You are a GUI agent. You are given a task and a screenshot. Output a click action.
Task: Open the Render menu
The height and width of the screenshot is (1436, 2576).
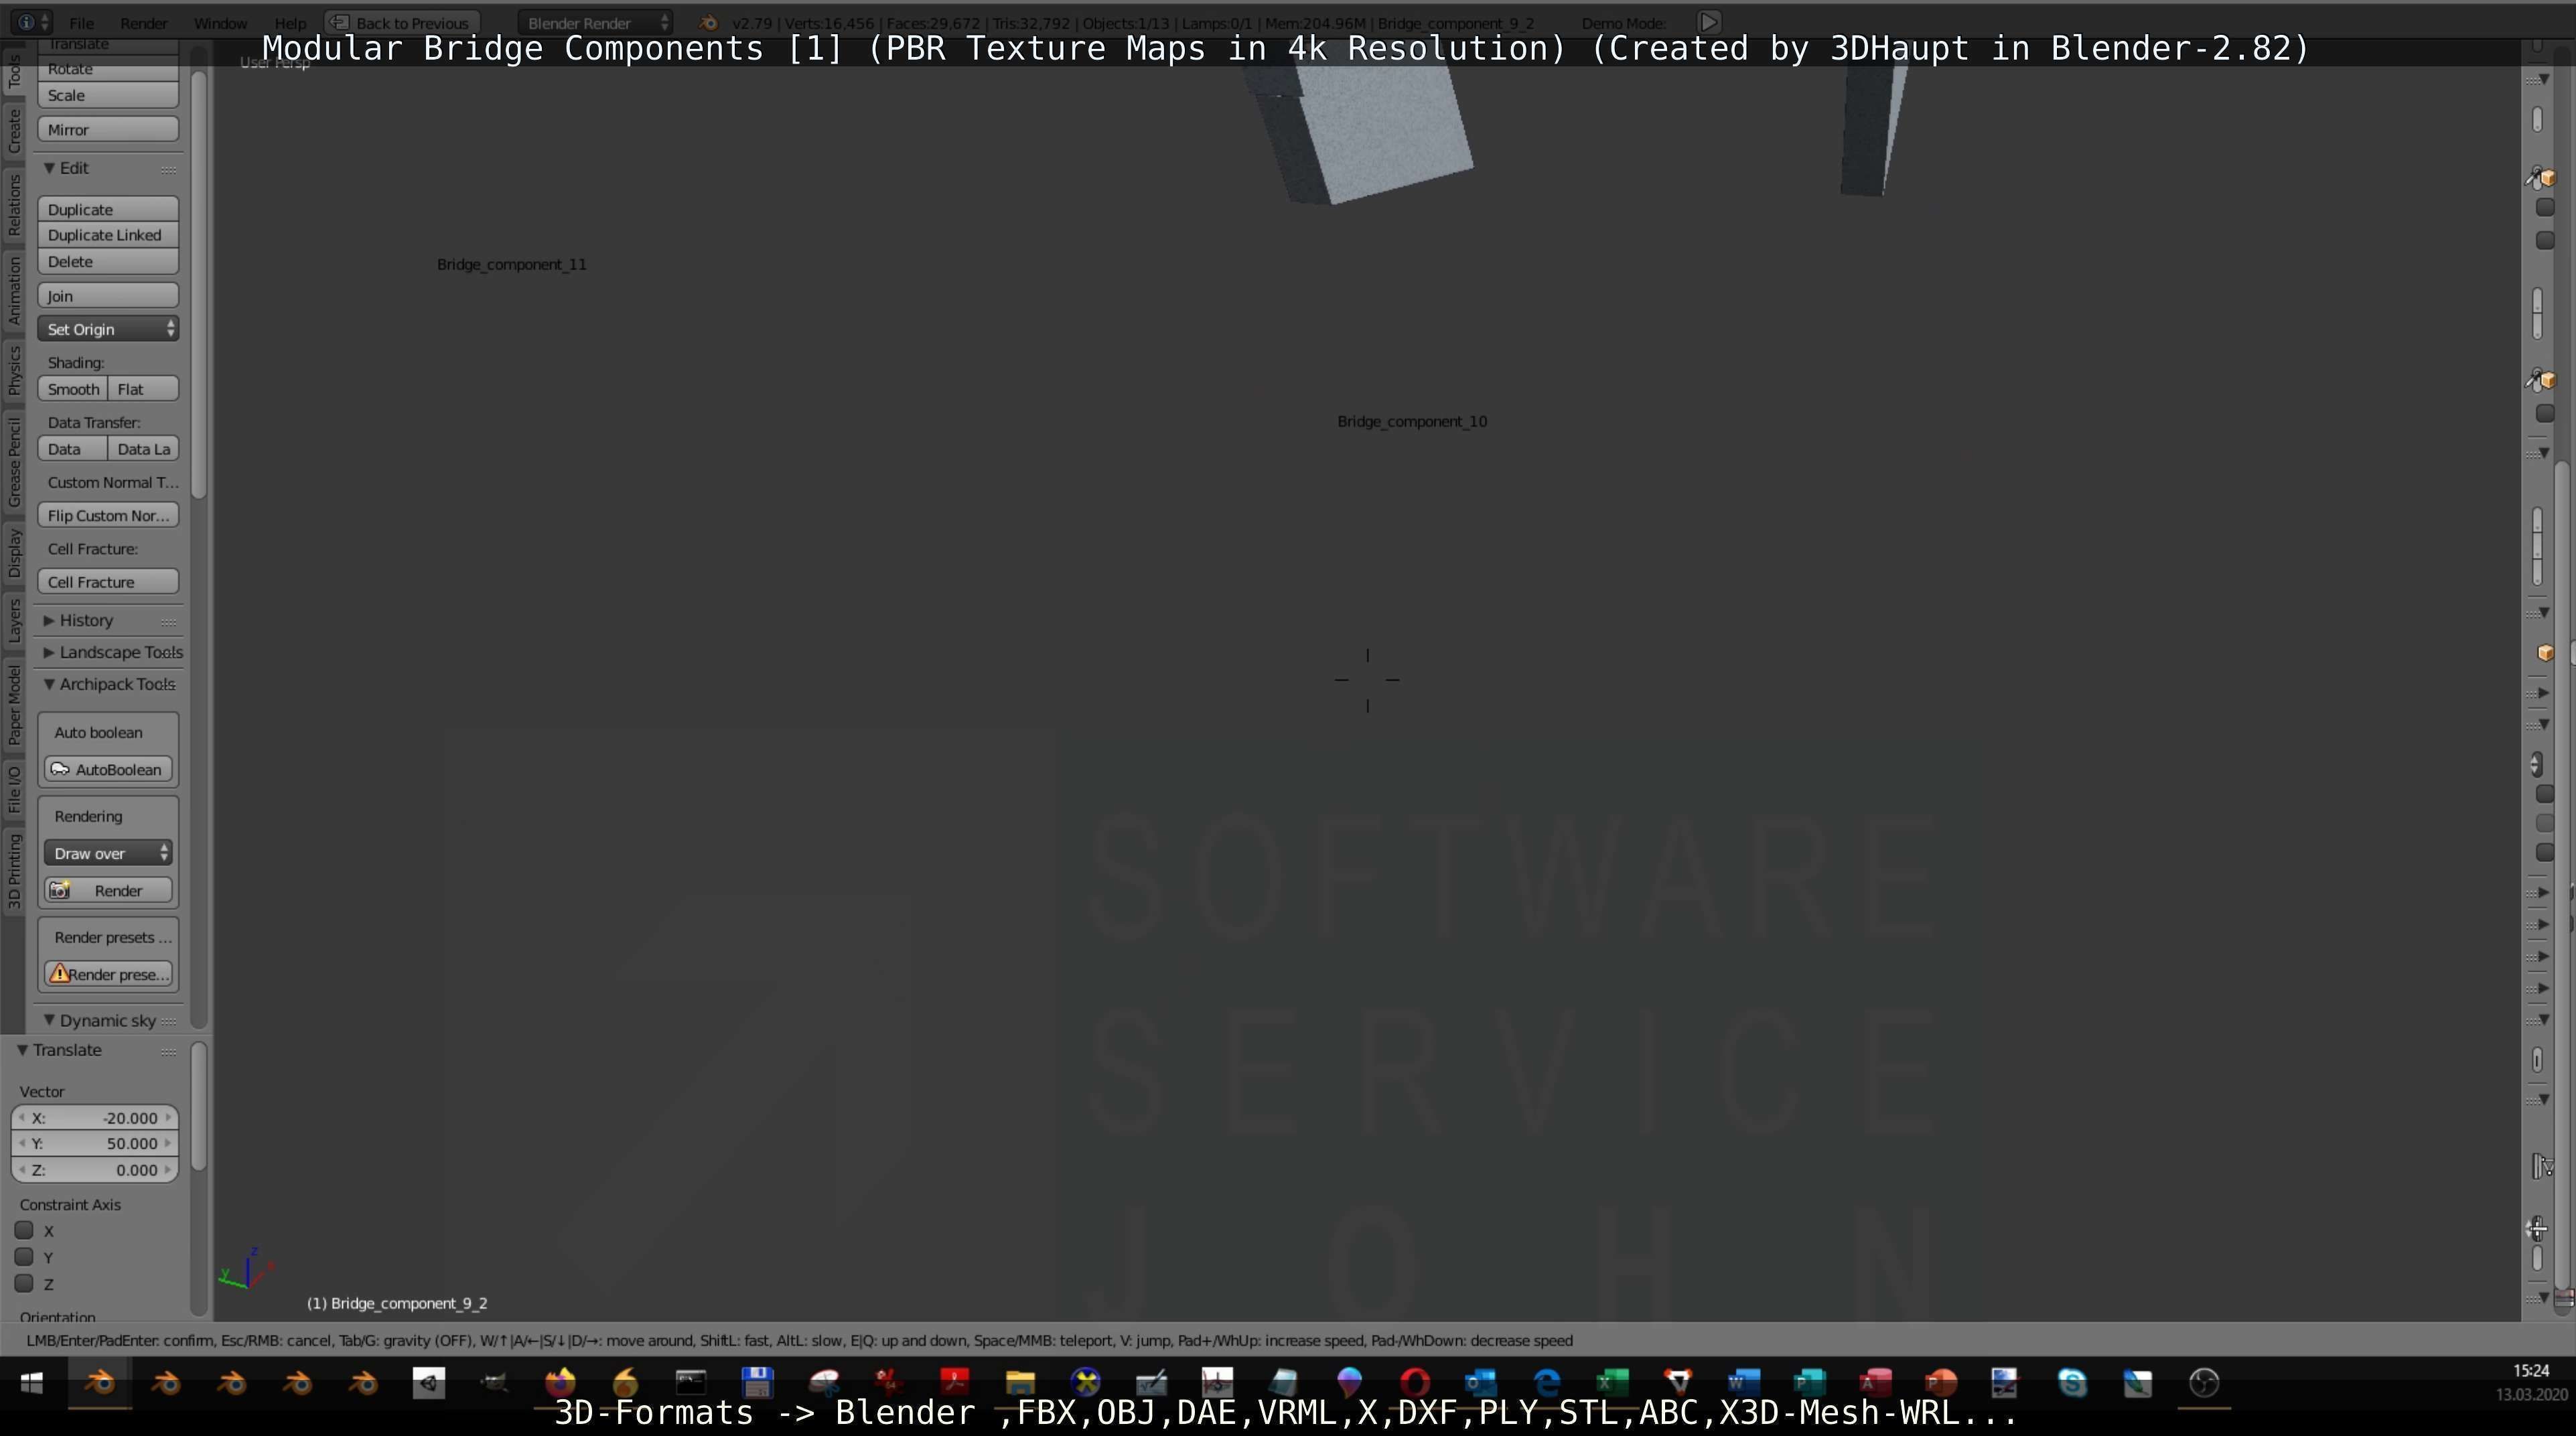(x=143, y=22)
